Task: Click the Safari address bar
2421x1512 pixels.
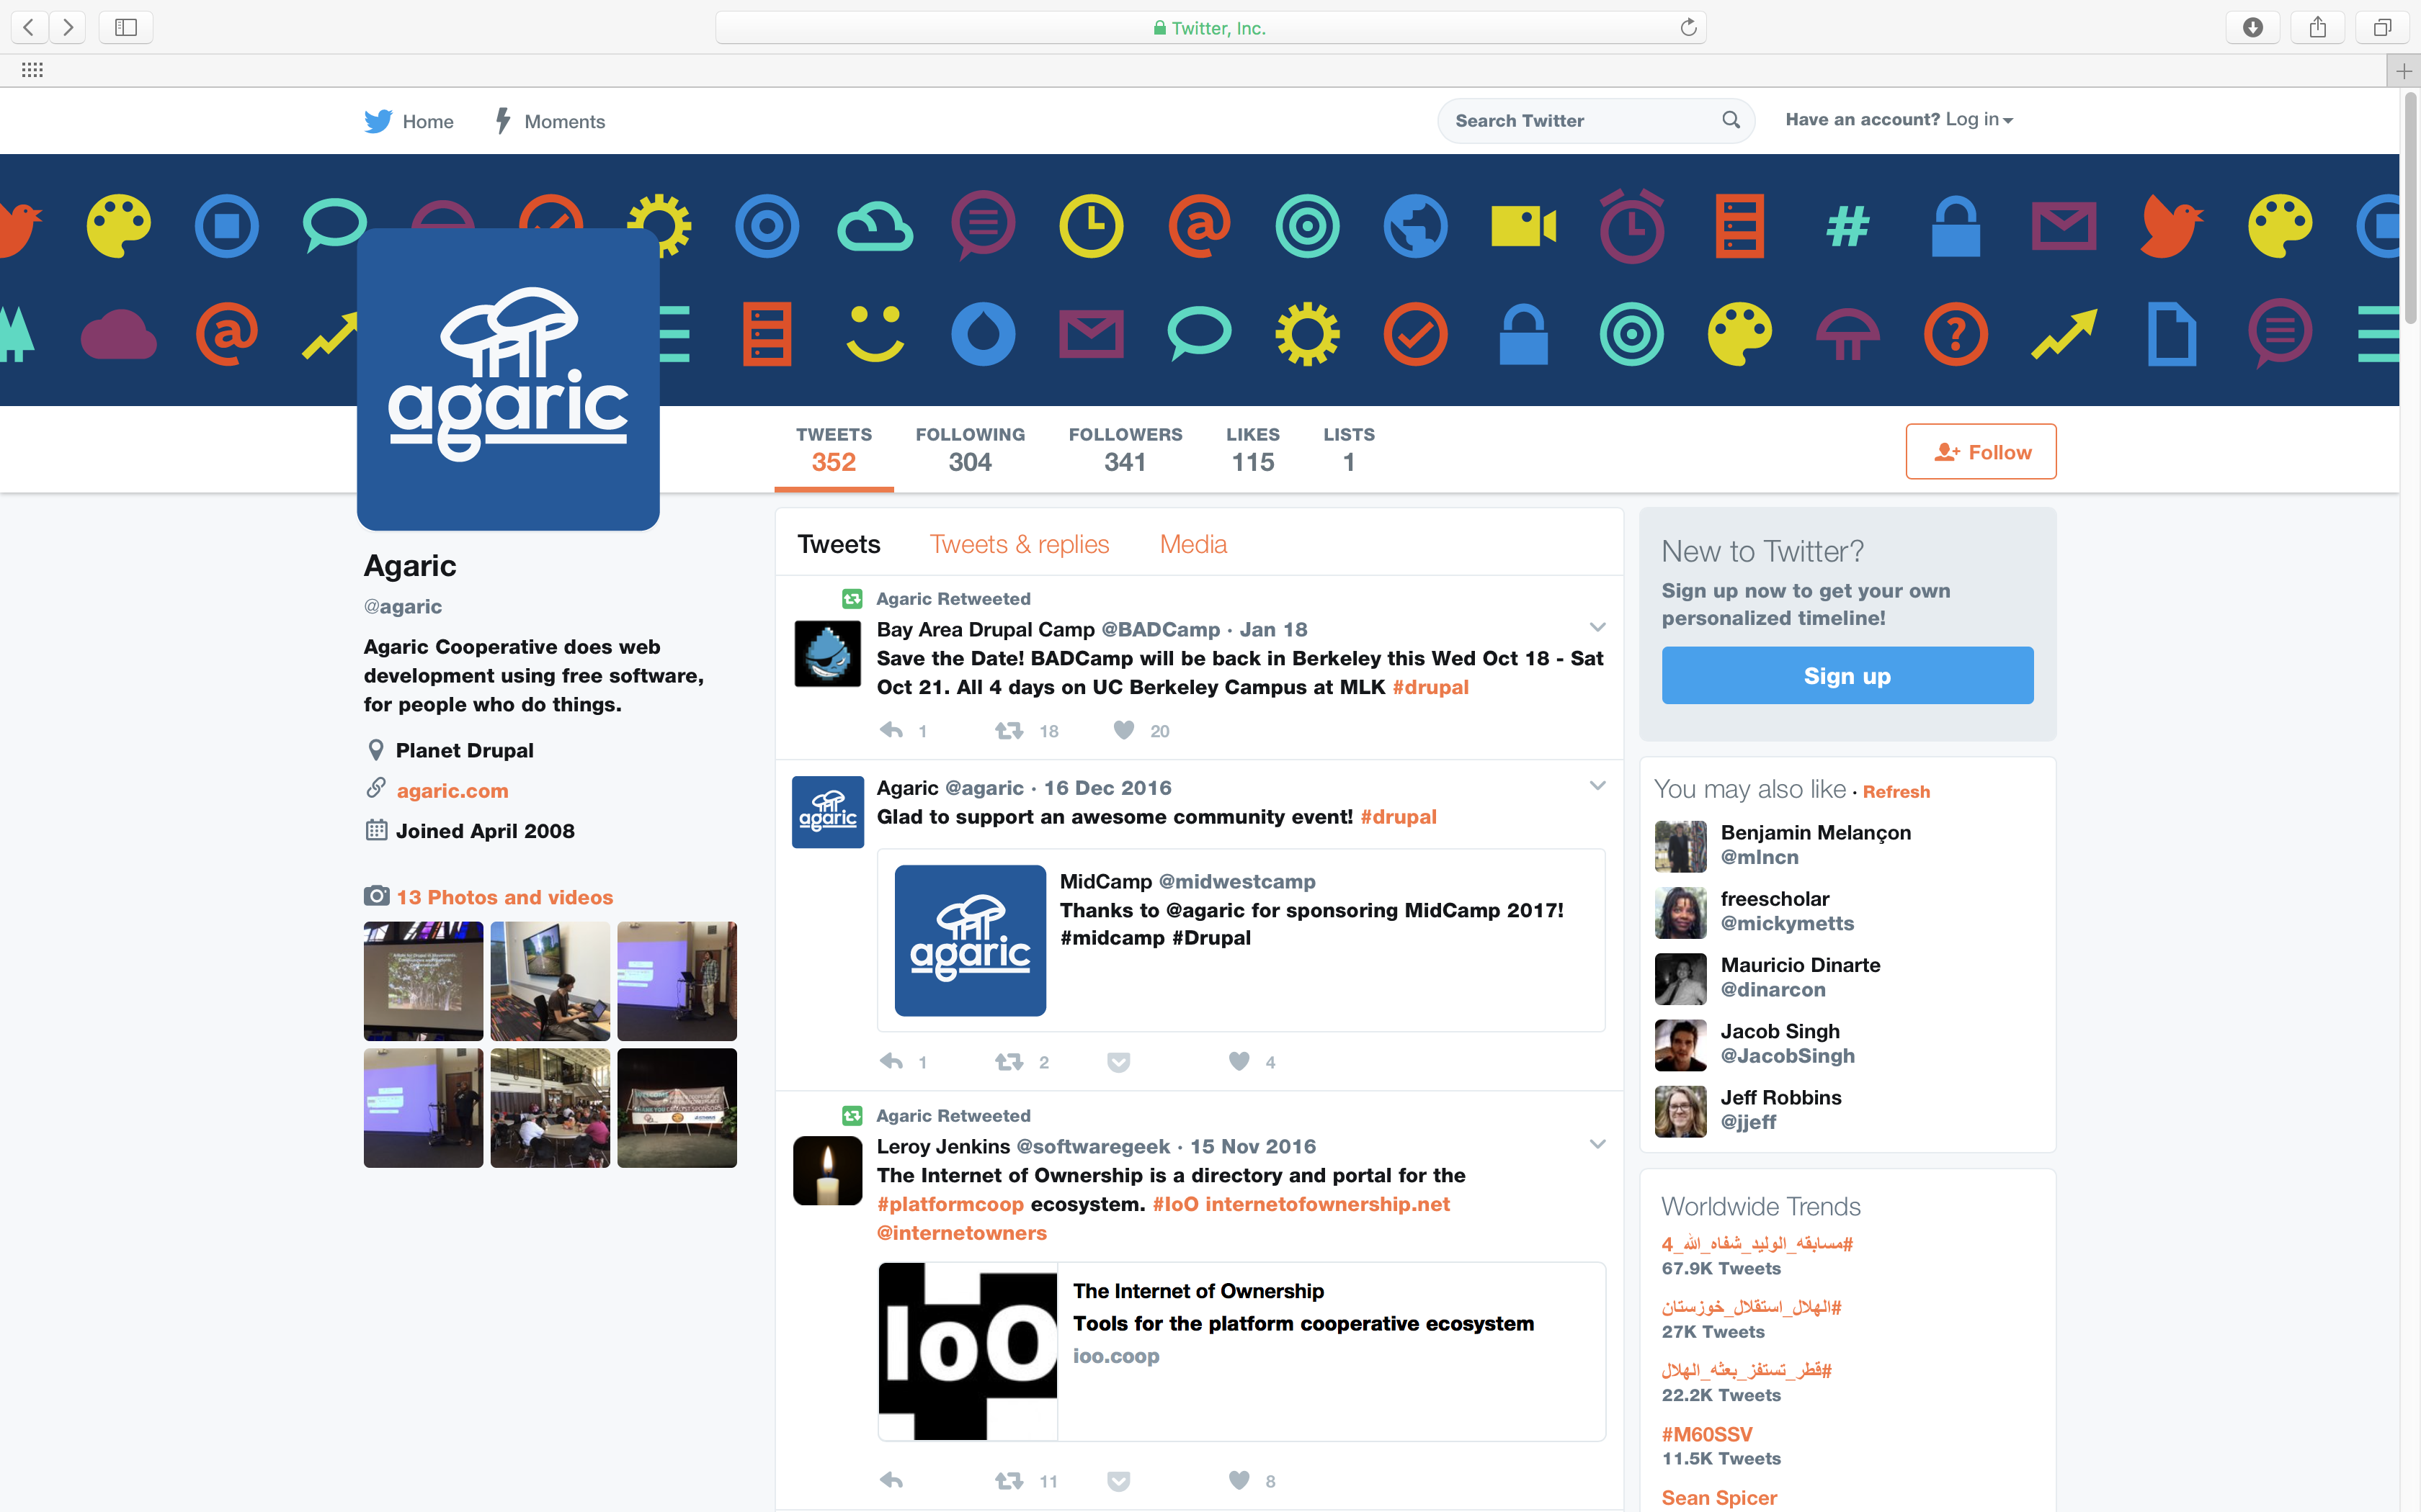Action: coord(1210,28)
